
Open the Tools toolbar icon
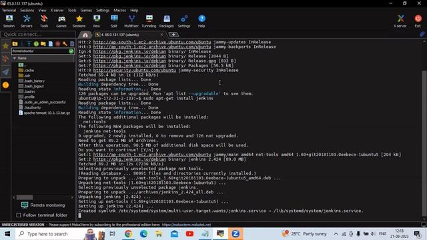(x=44, y=21)
